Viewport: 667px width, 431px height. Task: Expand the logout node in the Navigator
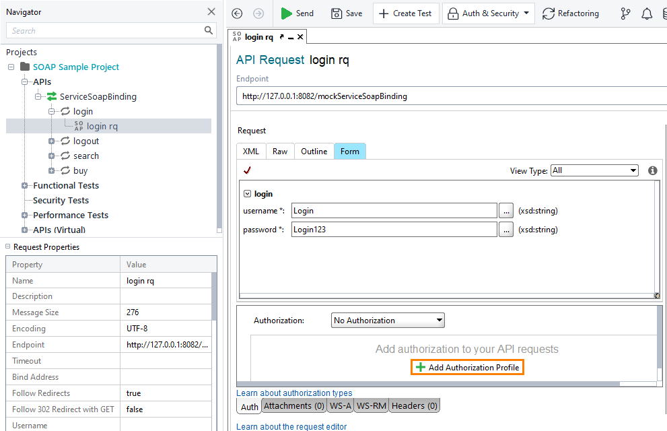pos(51,141)
